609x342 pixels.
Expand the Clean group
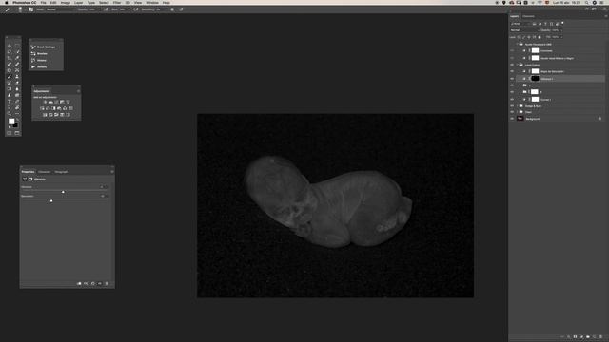click(x=518, y=112)
